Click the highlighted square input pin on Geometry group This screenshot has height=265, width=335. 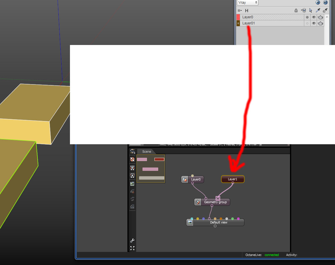click(x=218, y=198)
